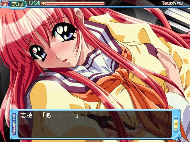The image size is (190, 142).
Task: Click the 00% percentage counter
Action: (34, 3)
